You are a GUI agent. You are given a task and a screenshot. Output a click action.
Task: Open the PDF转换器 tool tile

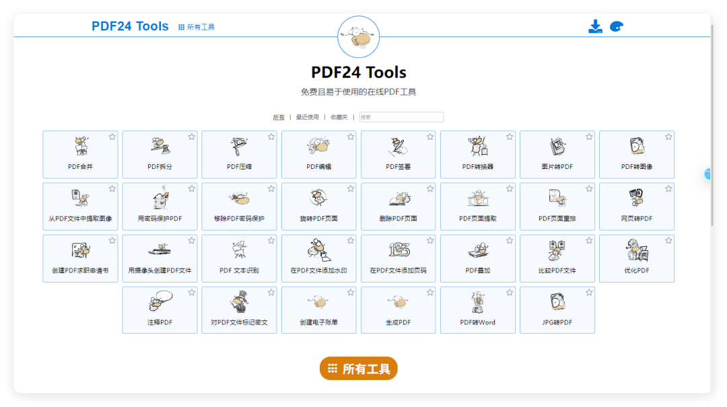click(477, 154)
